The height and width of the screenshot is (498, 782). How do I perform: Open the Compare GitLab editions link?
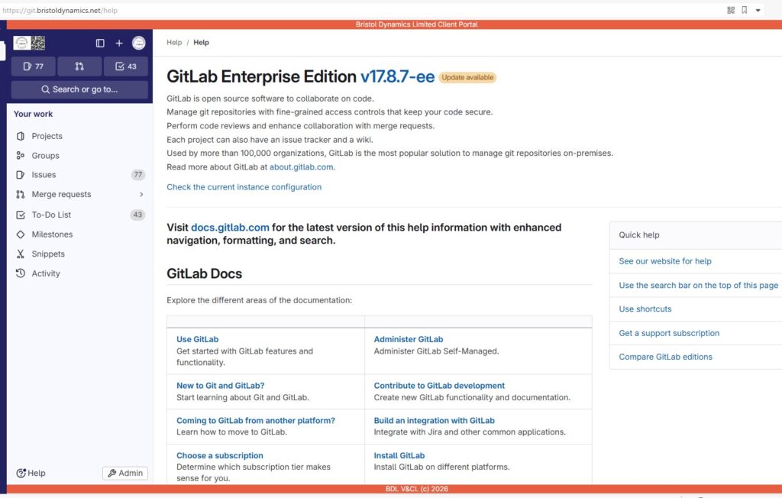point(665,357)
